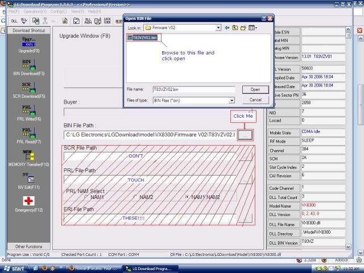
Task: Click the Firefox icon in quick launch
Action: point(44,268)
